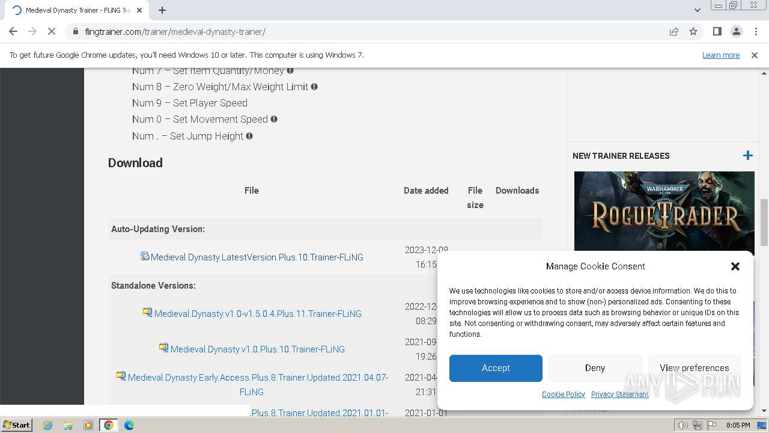Show info for Set Jump Height
This screenshot has height=433, width=769.
pos(249,136)
